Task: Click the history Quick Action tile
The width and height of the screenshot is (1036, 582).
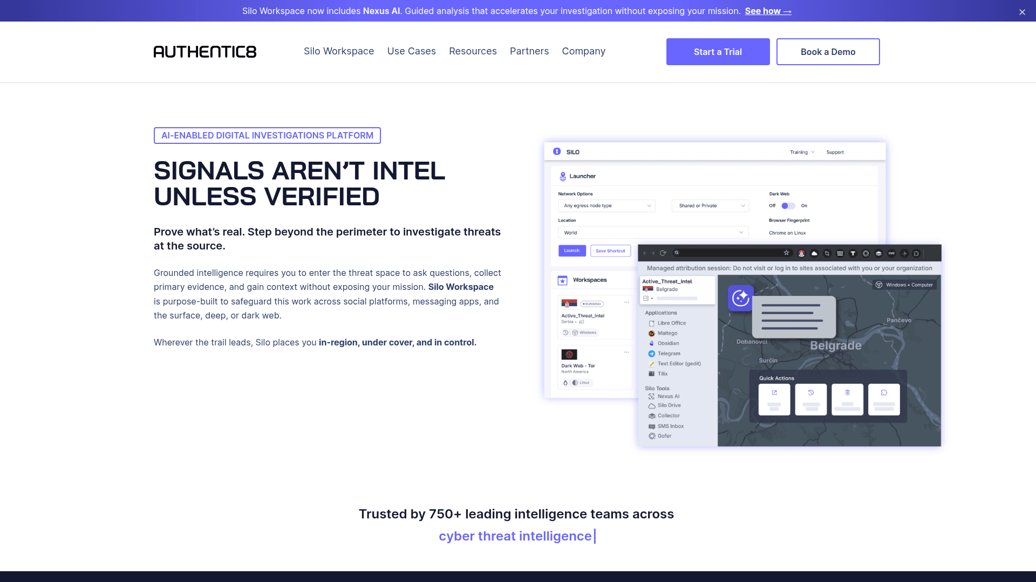Action: [811, 399]
